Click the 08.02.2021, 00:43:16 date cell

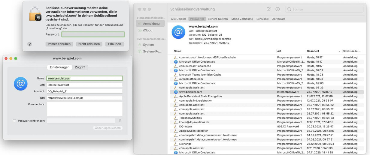[x=320, y=131]
